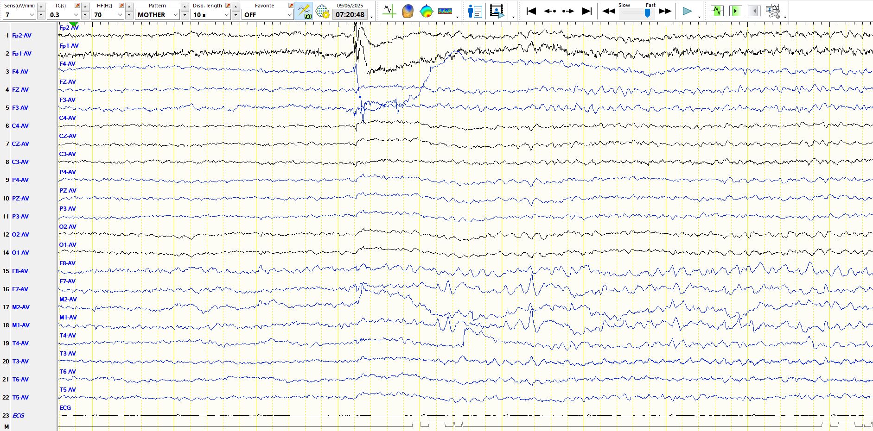Select channel 12 O2-AV label
873x431 pixels.
click(x=20, y=235)
